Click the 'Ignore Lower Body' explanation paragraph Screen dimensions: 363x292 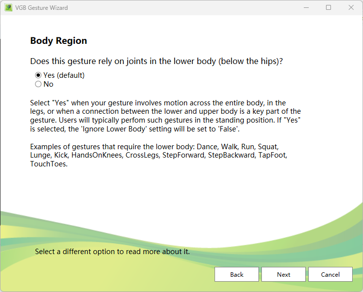(165, 115)
